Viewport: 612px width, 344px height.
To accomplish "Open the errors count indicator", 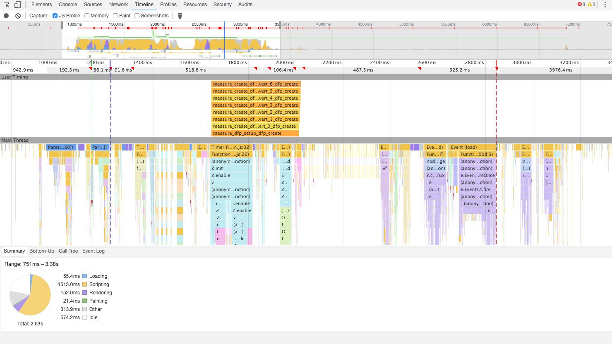I will click(x=581, y=5).
